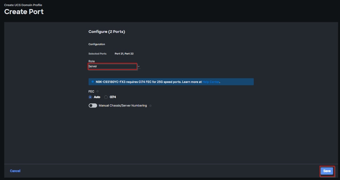The image size is (340, 180).
Task: Click the Role field showing Server
Action: pos(112,66)
